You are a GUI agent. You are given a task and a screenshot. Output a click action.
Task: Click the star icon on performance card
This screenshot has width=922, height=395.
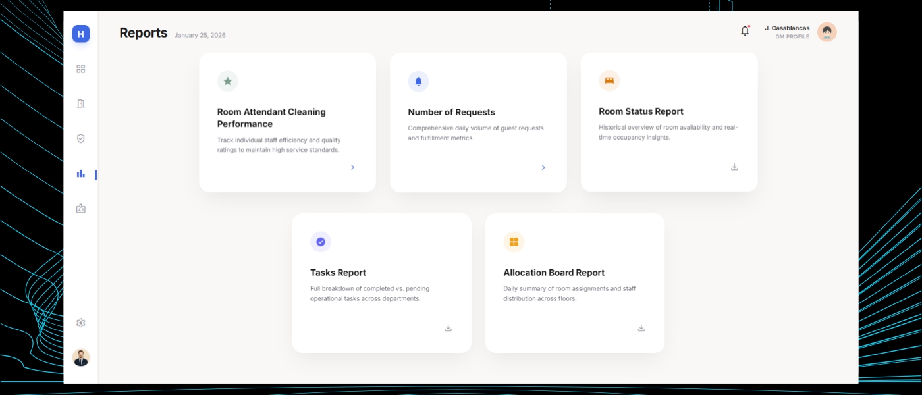pyautogui.click(x=227, y=81)
